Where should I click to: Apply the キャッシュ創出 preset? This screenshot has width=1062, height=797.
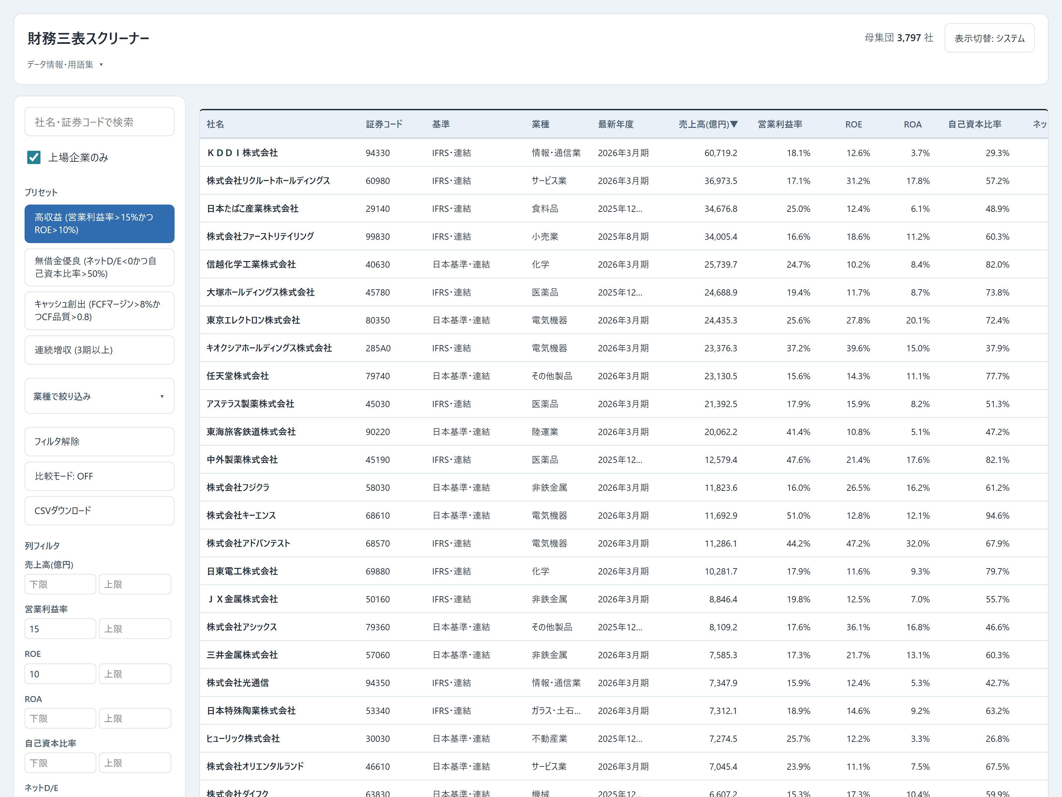[x=99, y=310]
